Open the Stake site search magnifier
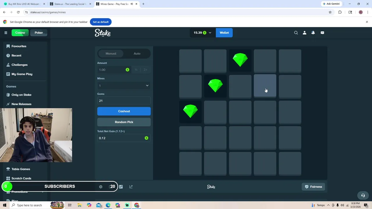Screen dimensions: 372x209 (x=296, y=33)
